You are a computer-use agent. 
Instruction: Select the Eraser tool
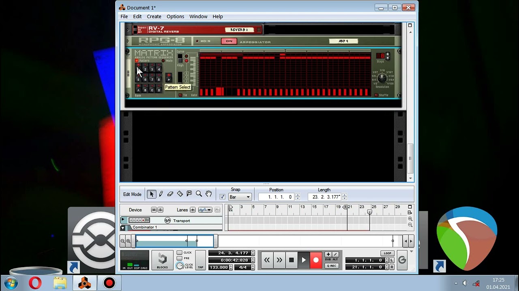(170, 194)
